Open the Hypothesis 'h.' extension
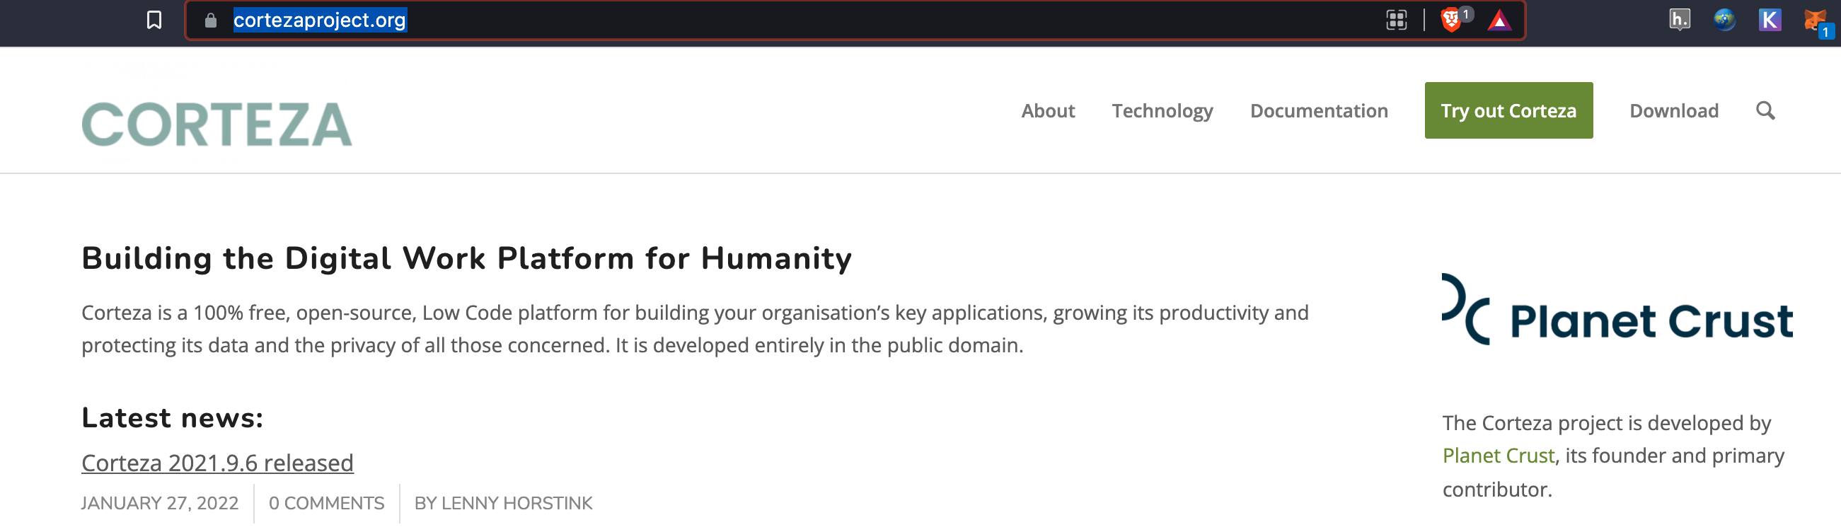1841x532 pixels. [x=1680, y=19]
